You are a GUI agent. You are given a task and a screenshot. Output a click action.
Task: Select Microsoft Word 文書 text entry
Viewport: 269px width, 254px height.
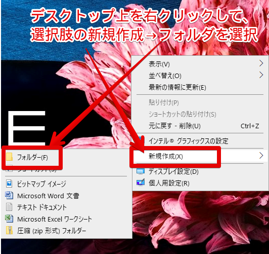click(48, 196)
